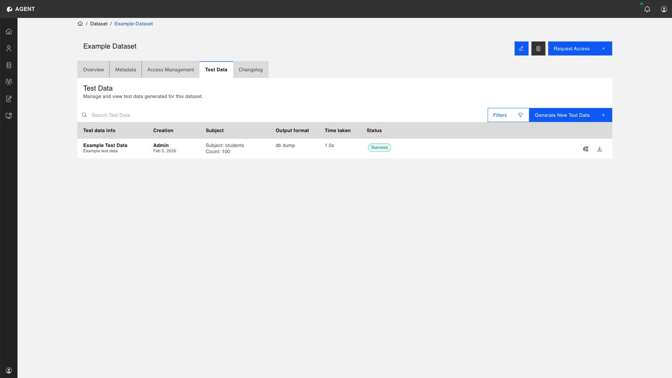The width and height of the screenshot is (672, 378).
Task: Download the Example Test Data row
Action: (x=599, y=149)
